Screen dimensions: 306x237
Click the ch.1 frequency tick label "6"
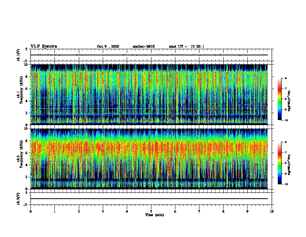coord(27,89)
